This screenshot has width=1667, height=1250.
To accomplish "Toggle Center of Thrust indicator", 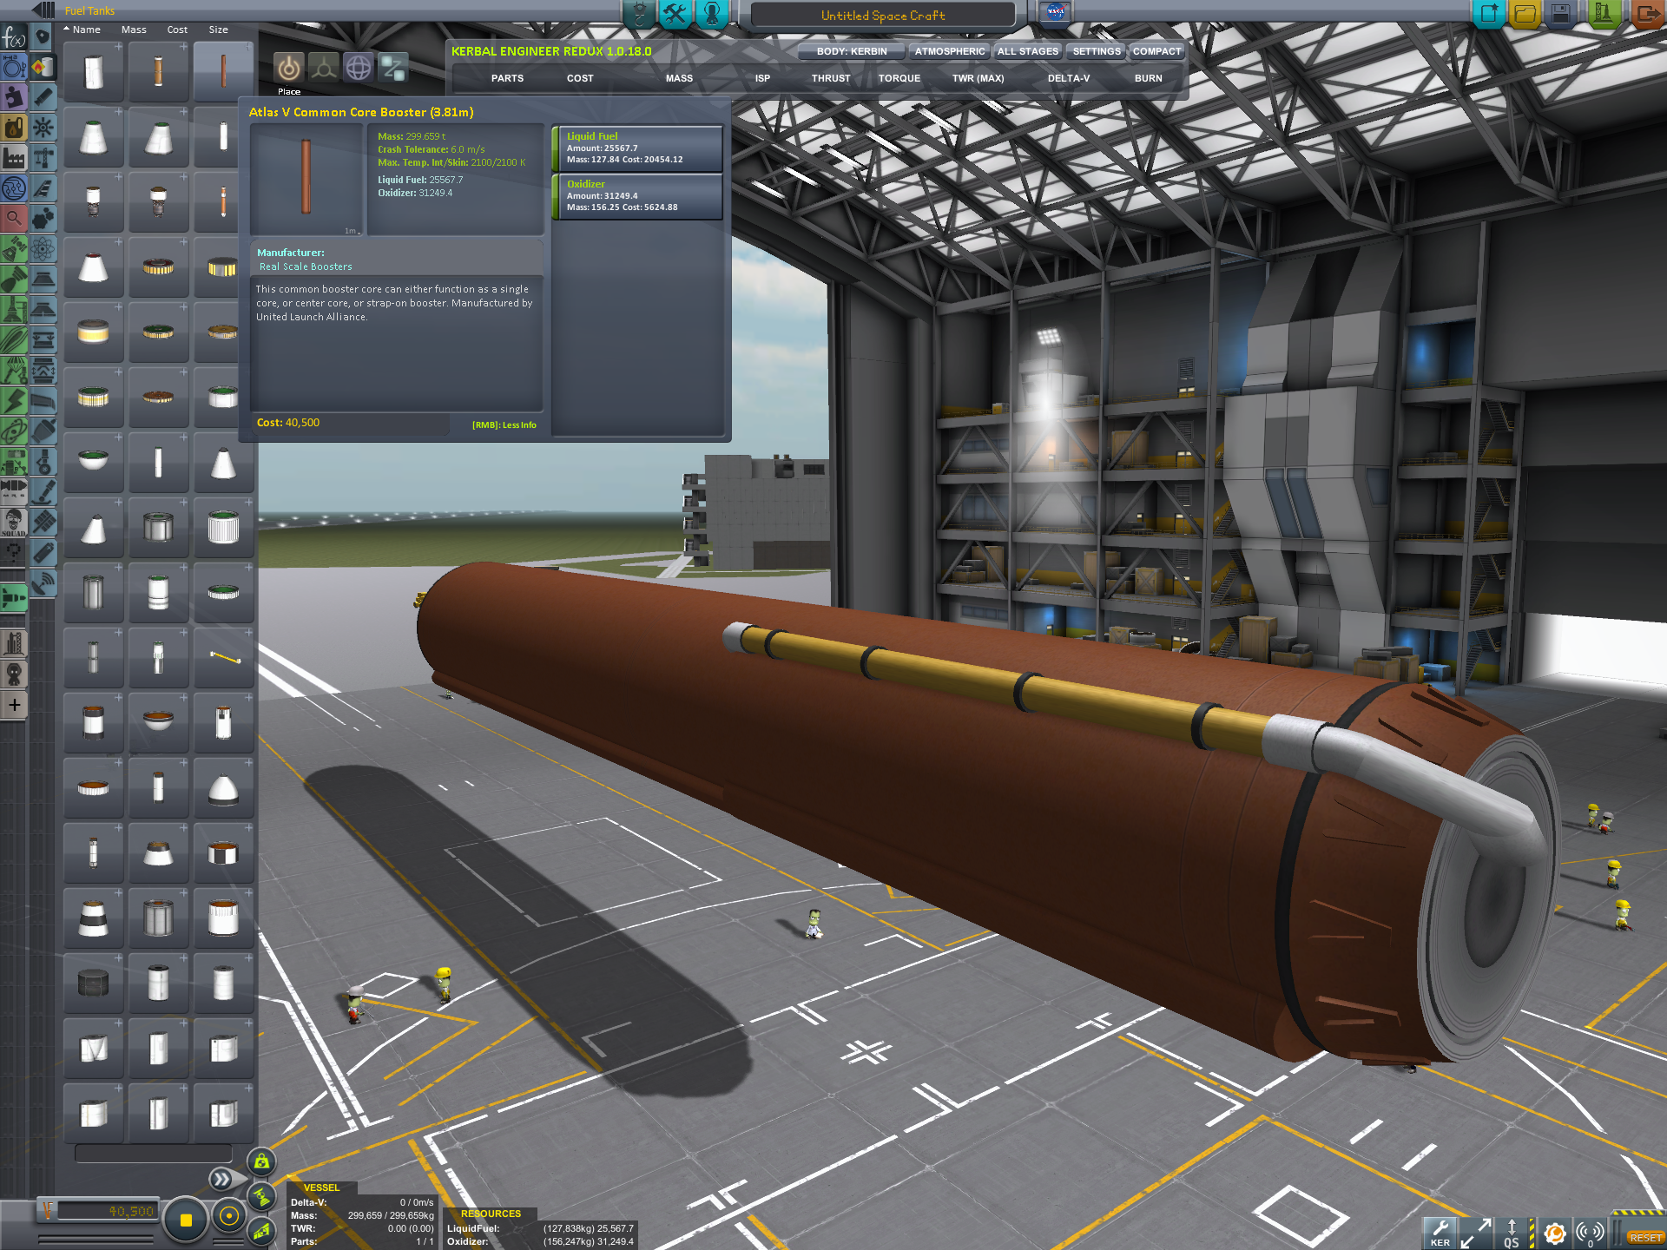I will coord(261,1197).
